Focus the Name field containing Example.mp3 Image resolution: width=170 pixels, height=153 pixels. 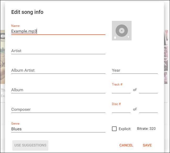pos(58,31)
